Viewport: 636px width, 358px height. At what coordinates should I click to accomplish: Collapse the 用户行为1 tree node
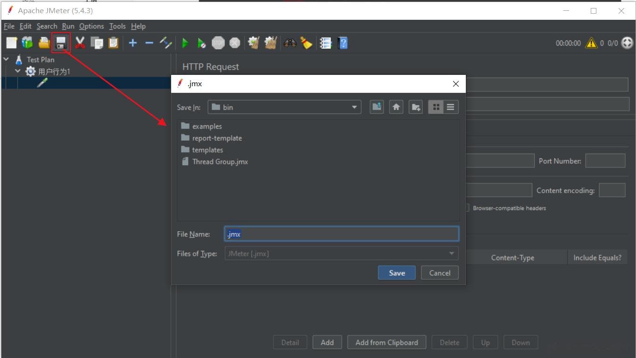18,71
